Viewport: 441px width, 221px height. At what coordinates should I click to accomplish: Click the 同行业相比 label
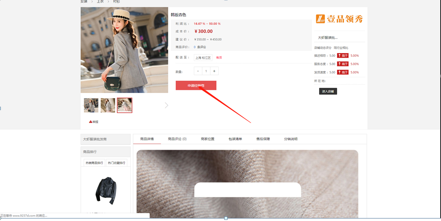pos(341,48)
